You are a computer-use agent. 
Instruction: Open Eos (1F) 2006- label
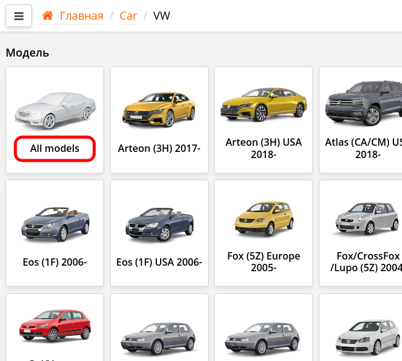coord(55,262)
